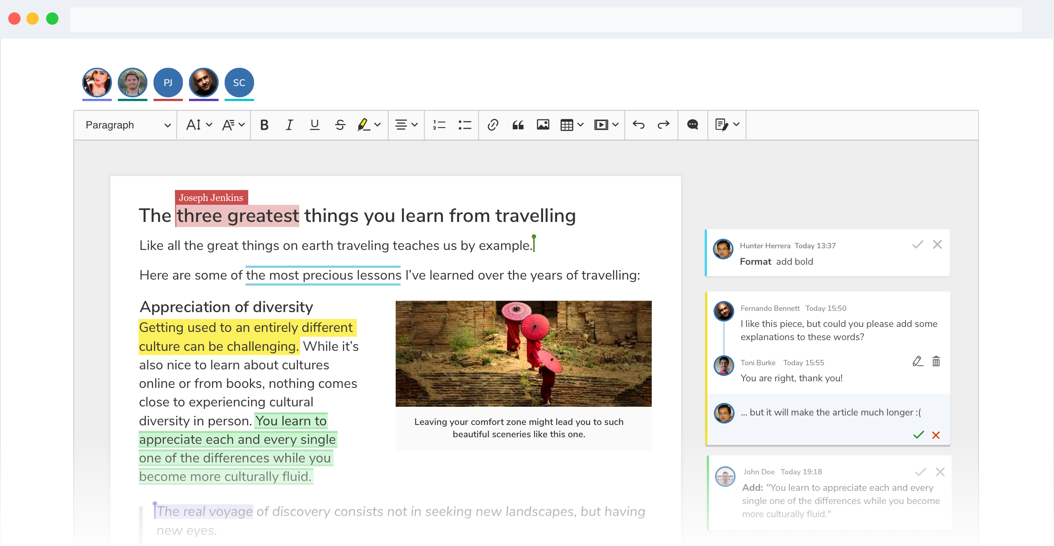Click Fernando Bennett's comment avatar

(724, 311)
